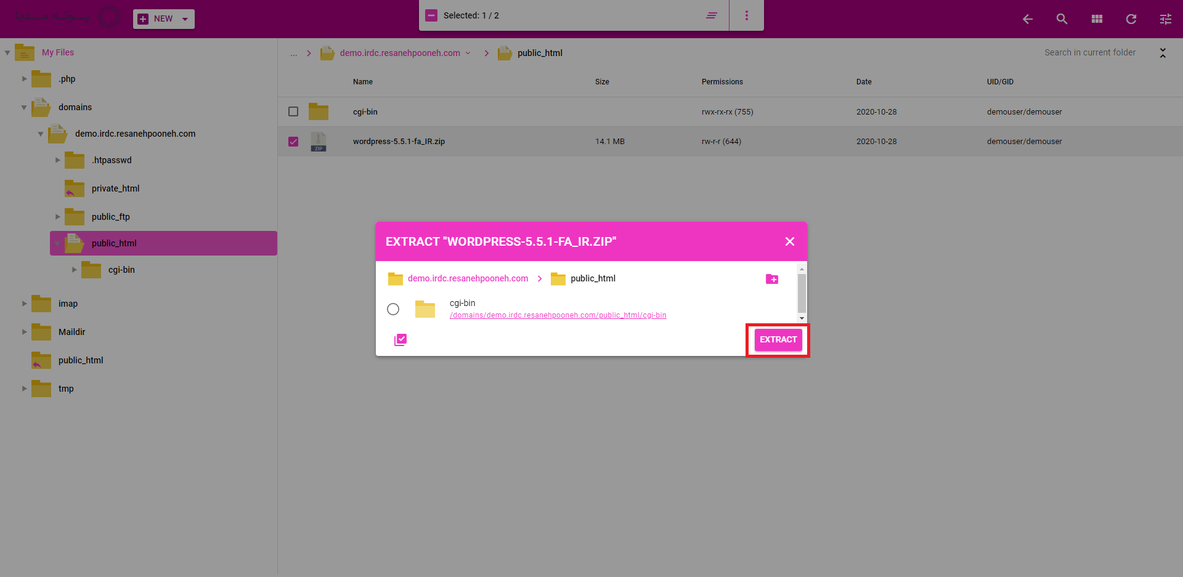Sort by Permissions column header
The image size is (1183, 577).
click(722, 82)
